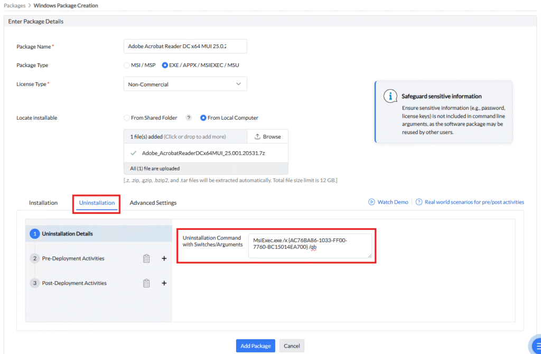541x354 pixels.
Task: Open the Advanced Settings tab
Action: click(x=153, y=203)
